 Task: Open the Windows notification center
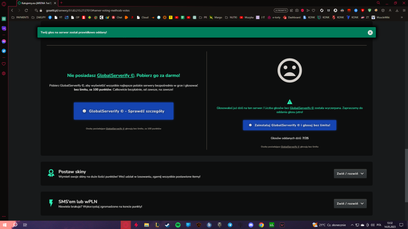[401, 225]
